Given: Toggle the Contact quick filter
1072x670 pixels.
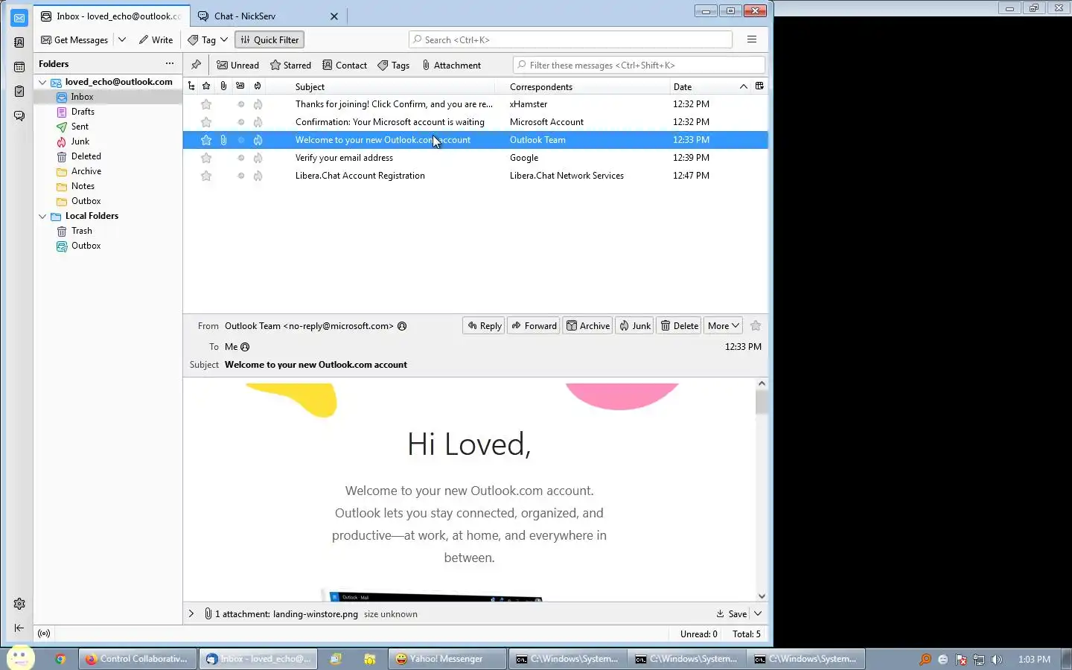Looking at the screenshot, I should 345,66.
